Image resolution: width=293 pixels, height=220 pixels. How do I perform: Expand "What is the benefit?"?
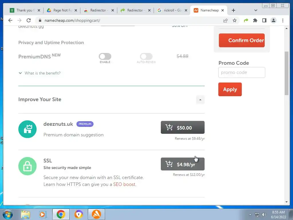(x=39, y=73)
